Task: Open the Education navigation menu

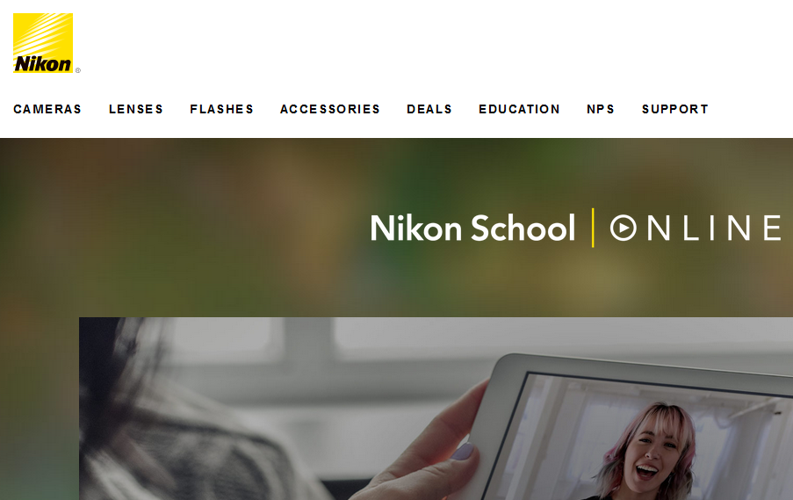Action: coord(519,109)
